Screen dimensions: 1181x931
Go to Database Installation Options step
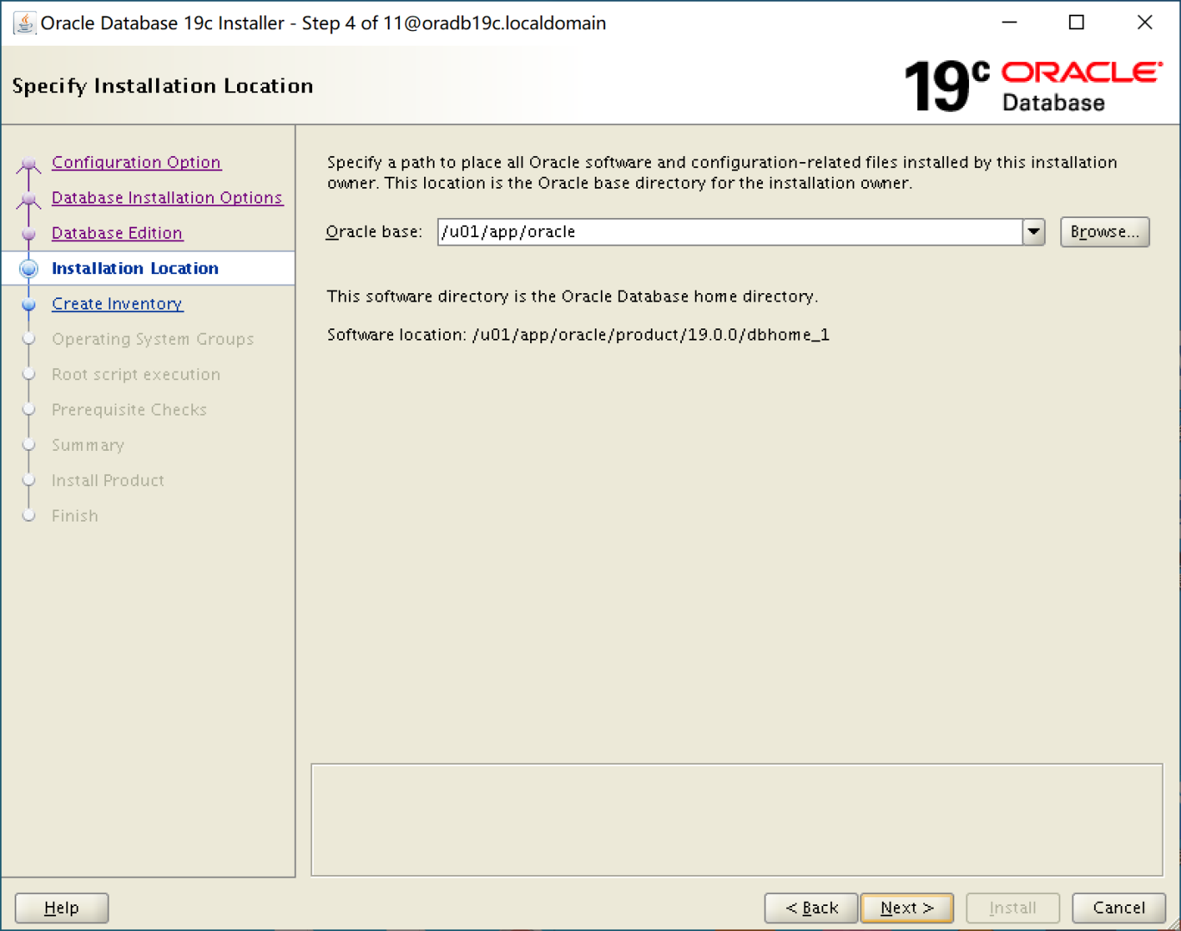pyautogui.click(x=167, y=197)
